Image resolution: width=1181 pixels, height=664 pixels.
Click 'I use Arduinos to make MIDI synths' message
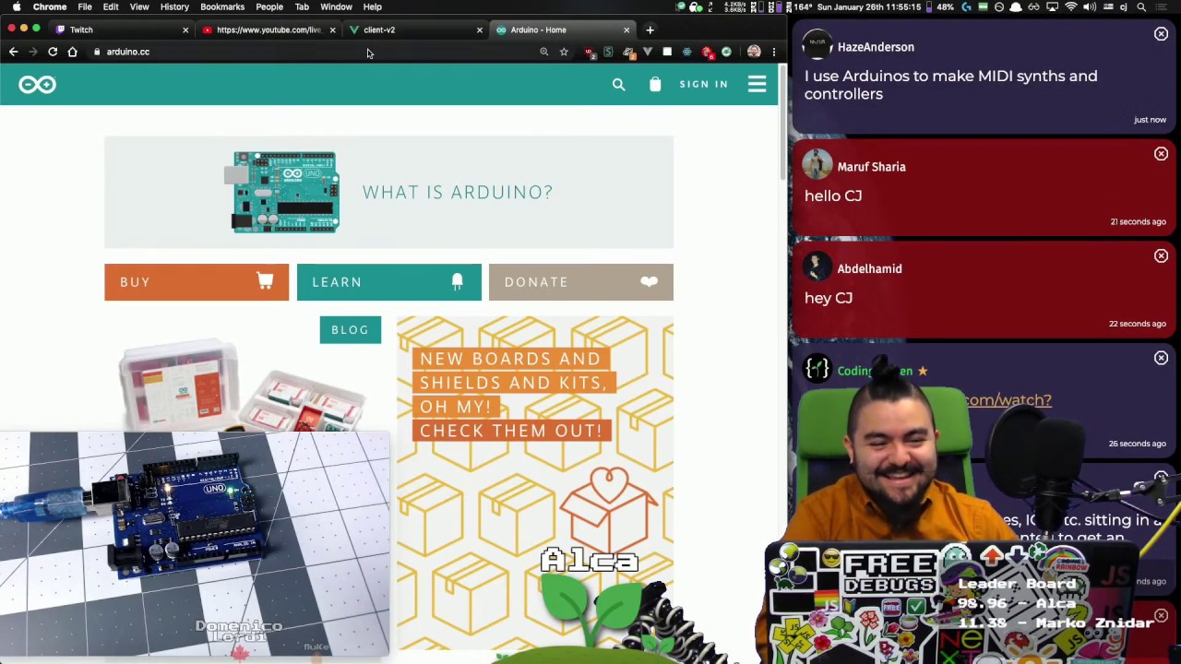[x=950, y=85]
